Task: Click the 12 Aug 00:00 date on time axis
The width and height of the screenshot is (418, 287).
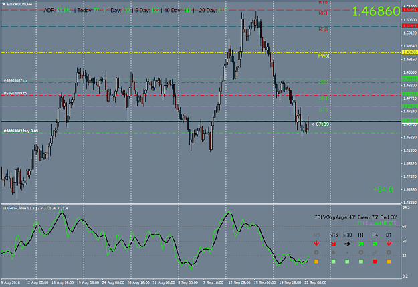Action: point(37,282)
